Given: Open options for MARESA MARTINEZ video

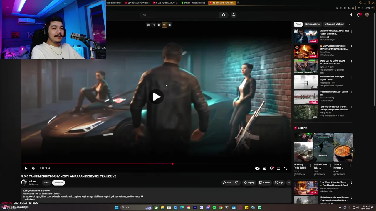Looking at the screenshot, I should pyautogui.click(x=352, y=31).
